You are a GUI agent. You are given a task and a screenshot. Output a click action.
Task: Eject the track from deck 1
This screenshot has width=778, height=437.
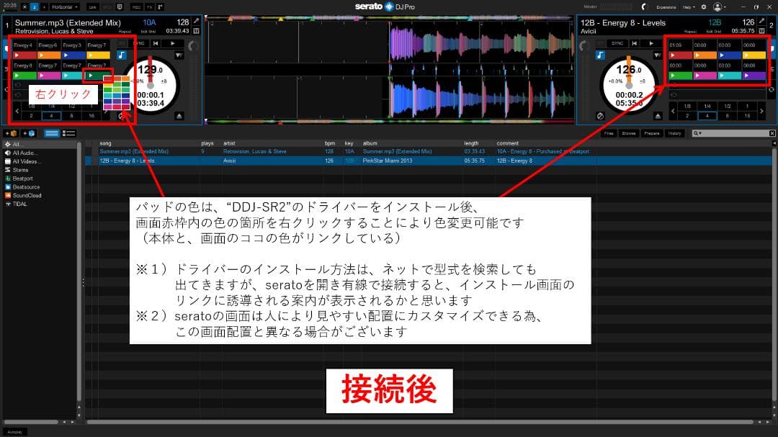point(179,115)
